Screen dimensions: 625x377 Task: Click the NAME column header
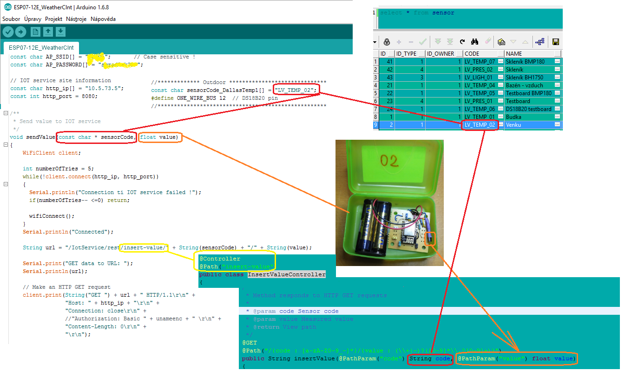pyautogui.click(x=533, y=53)
